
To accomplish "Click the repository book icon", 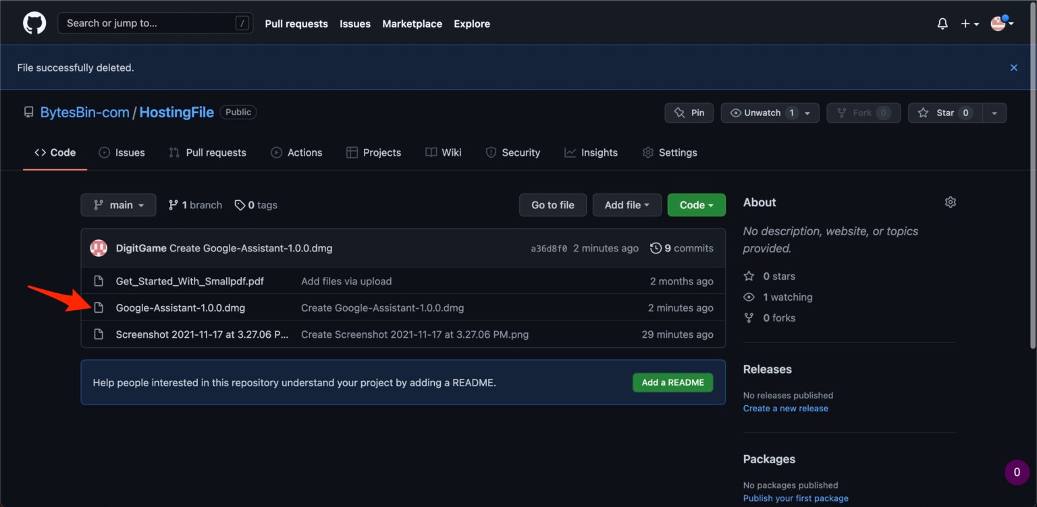I will pos(28,112).
